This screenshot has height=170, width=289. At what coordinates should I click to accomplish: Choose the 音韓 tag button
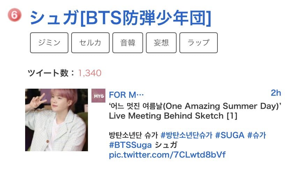click(128, 43)
